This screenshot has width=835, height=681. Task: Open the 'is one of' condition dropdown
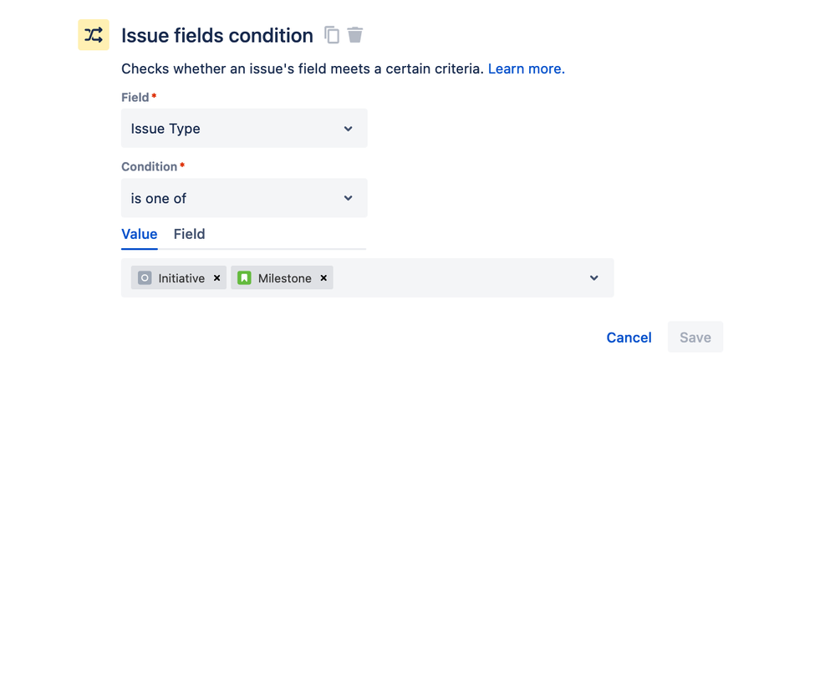(234, 198)
